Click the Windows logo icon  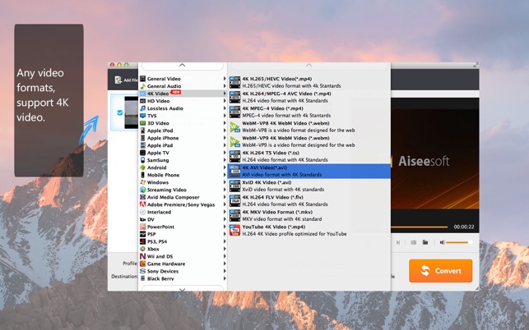(x=142, y=182)
